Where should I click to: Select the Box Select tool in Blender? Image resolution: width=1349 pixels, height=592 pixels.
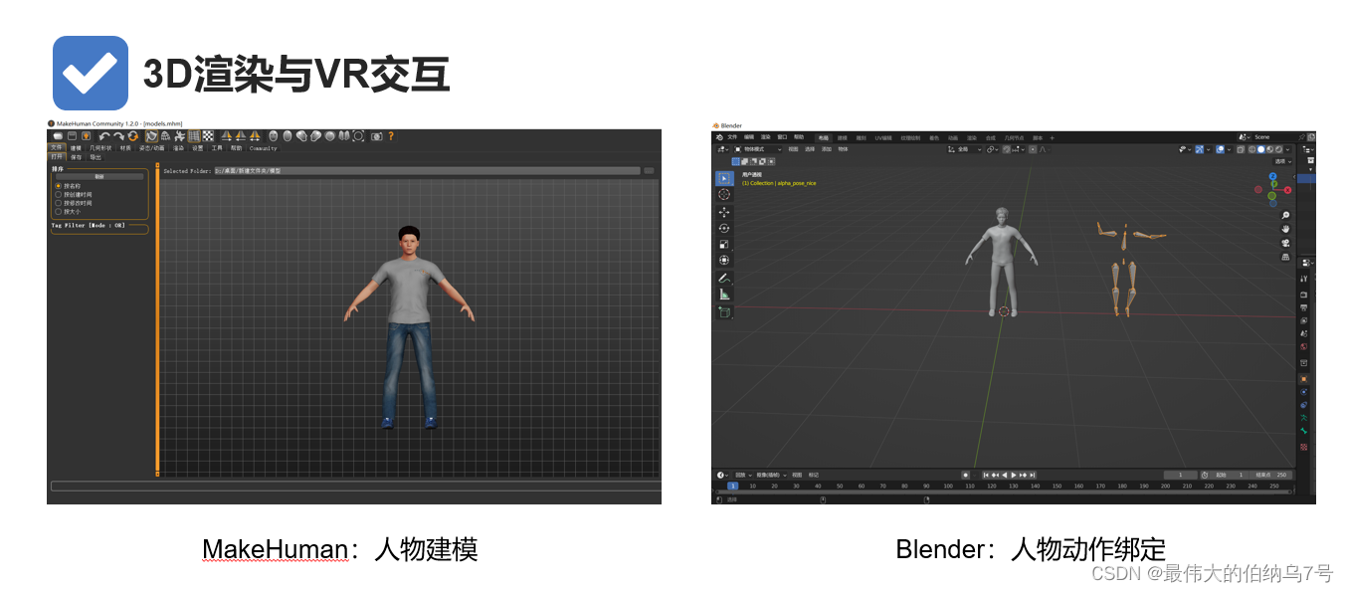point(723,178)
